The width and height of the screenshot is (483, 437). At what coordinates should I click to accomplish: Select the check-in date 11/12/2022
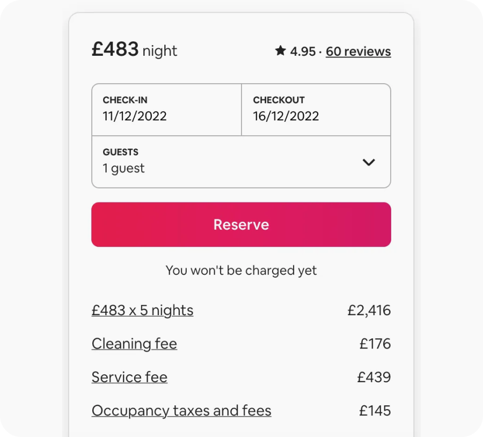point(135,116)
